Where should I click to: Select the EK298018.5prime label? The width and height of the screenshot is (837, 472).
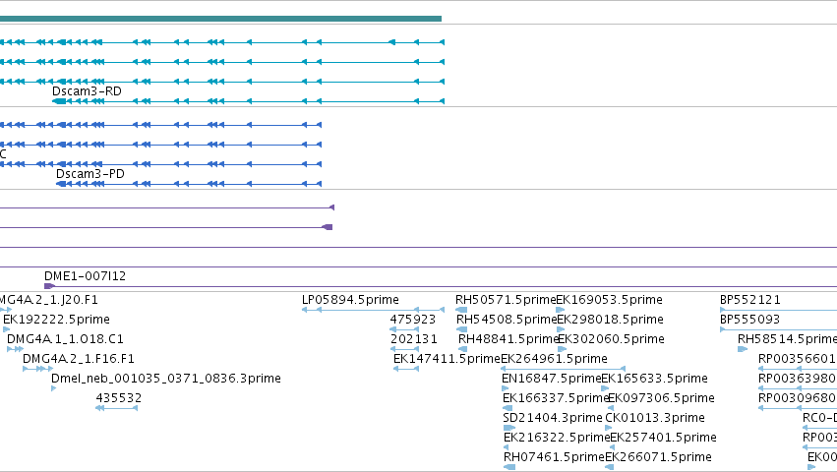click(x=610, y=320)
